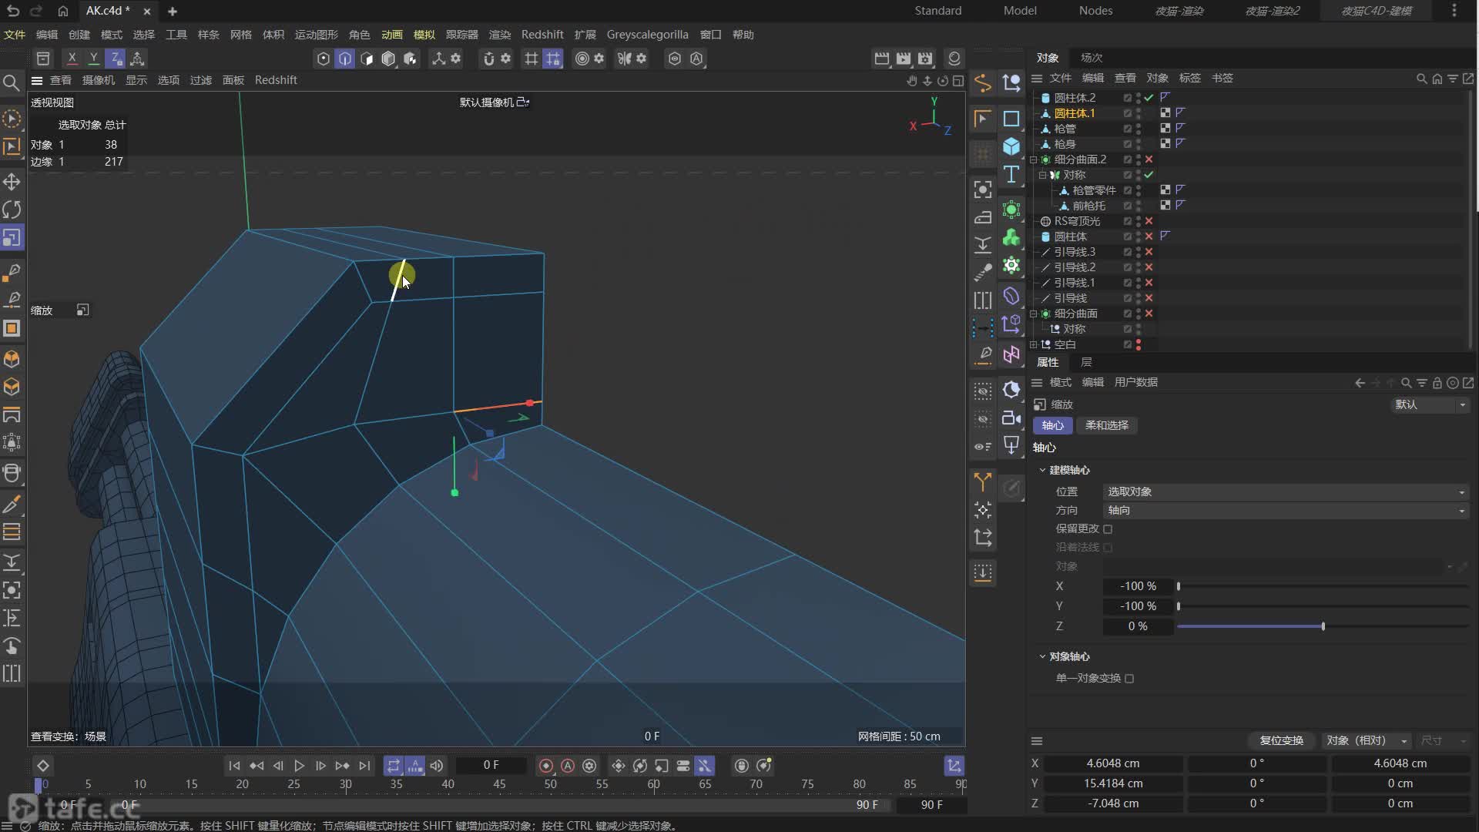Click the viewport search magnifier icon
The height and width of the screenshot is (832, 1479).
[11, 82]
